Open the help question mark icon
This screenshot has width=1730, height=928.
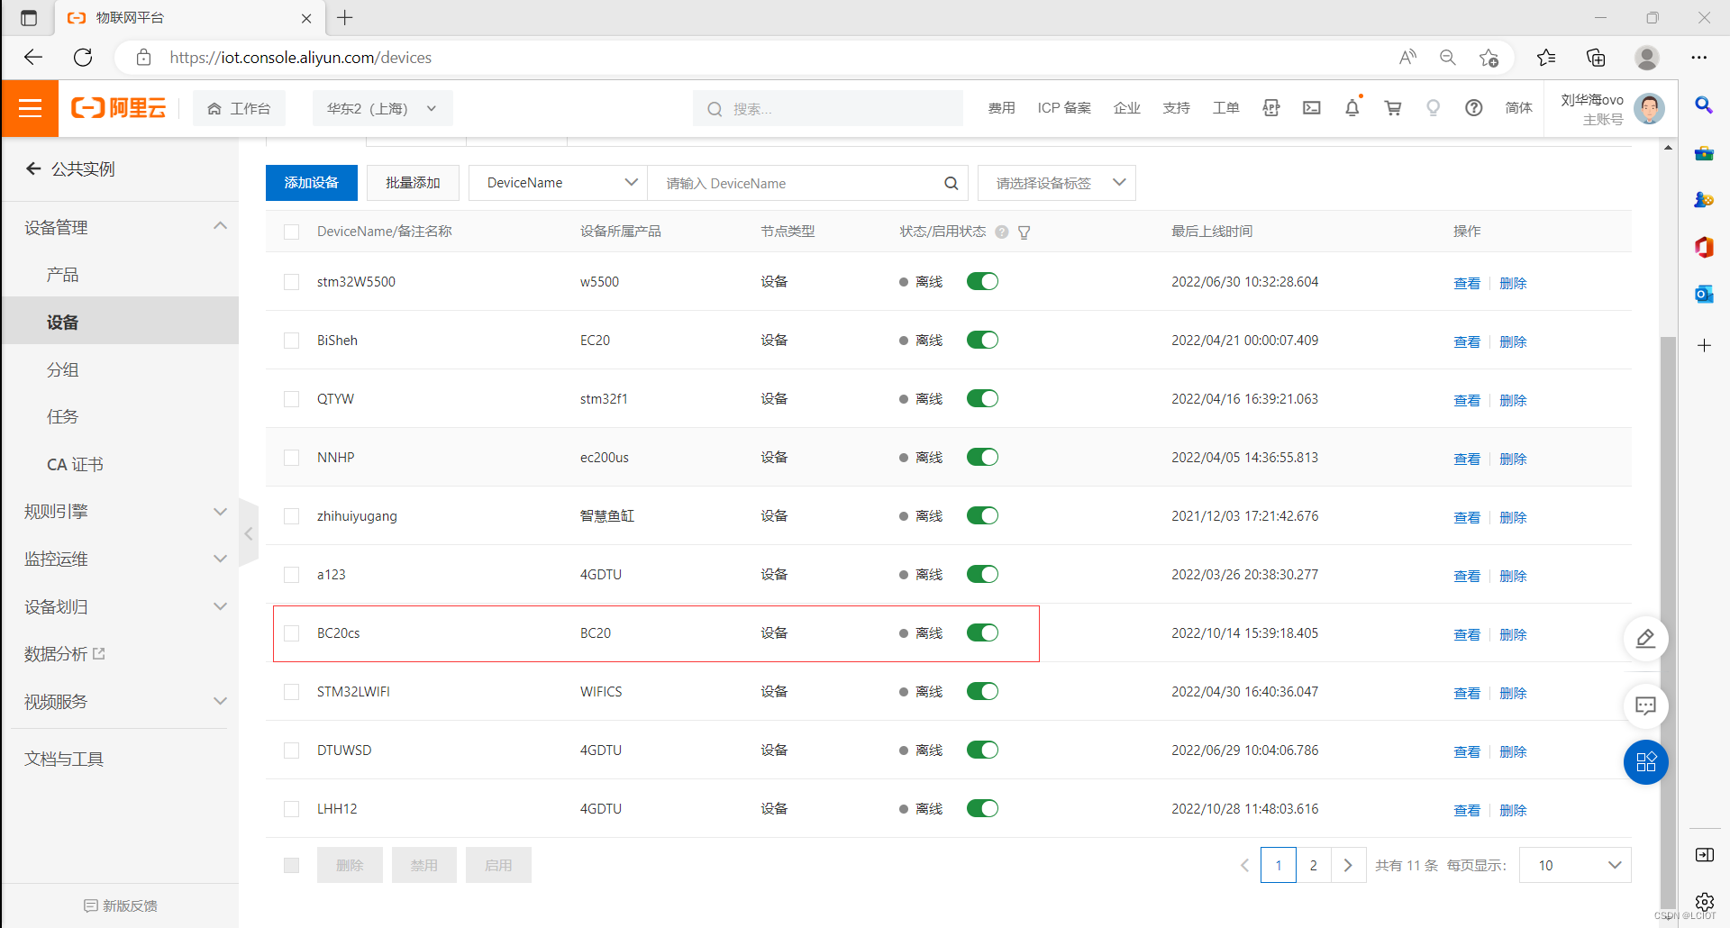[x=1473, y=108]
